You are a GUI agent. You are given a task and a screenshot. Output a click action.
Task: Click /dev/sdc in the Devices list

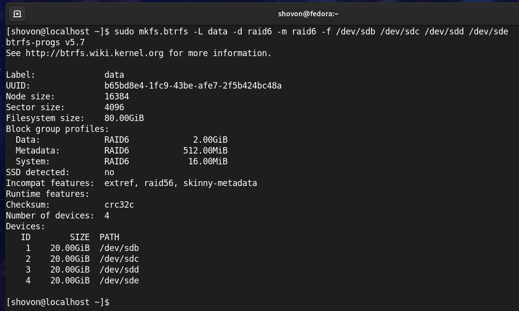(119, 259)
